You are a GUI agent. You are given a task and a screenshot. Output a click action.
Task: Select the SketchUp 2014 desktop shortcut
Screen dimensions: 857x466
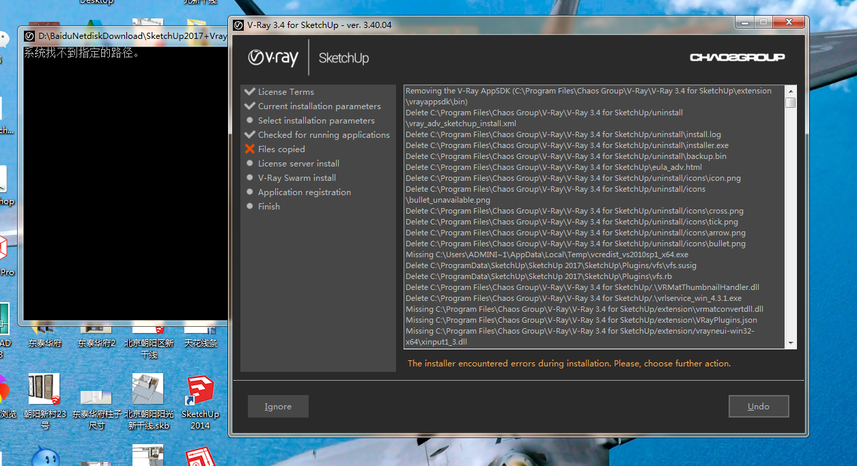200,402
